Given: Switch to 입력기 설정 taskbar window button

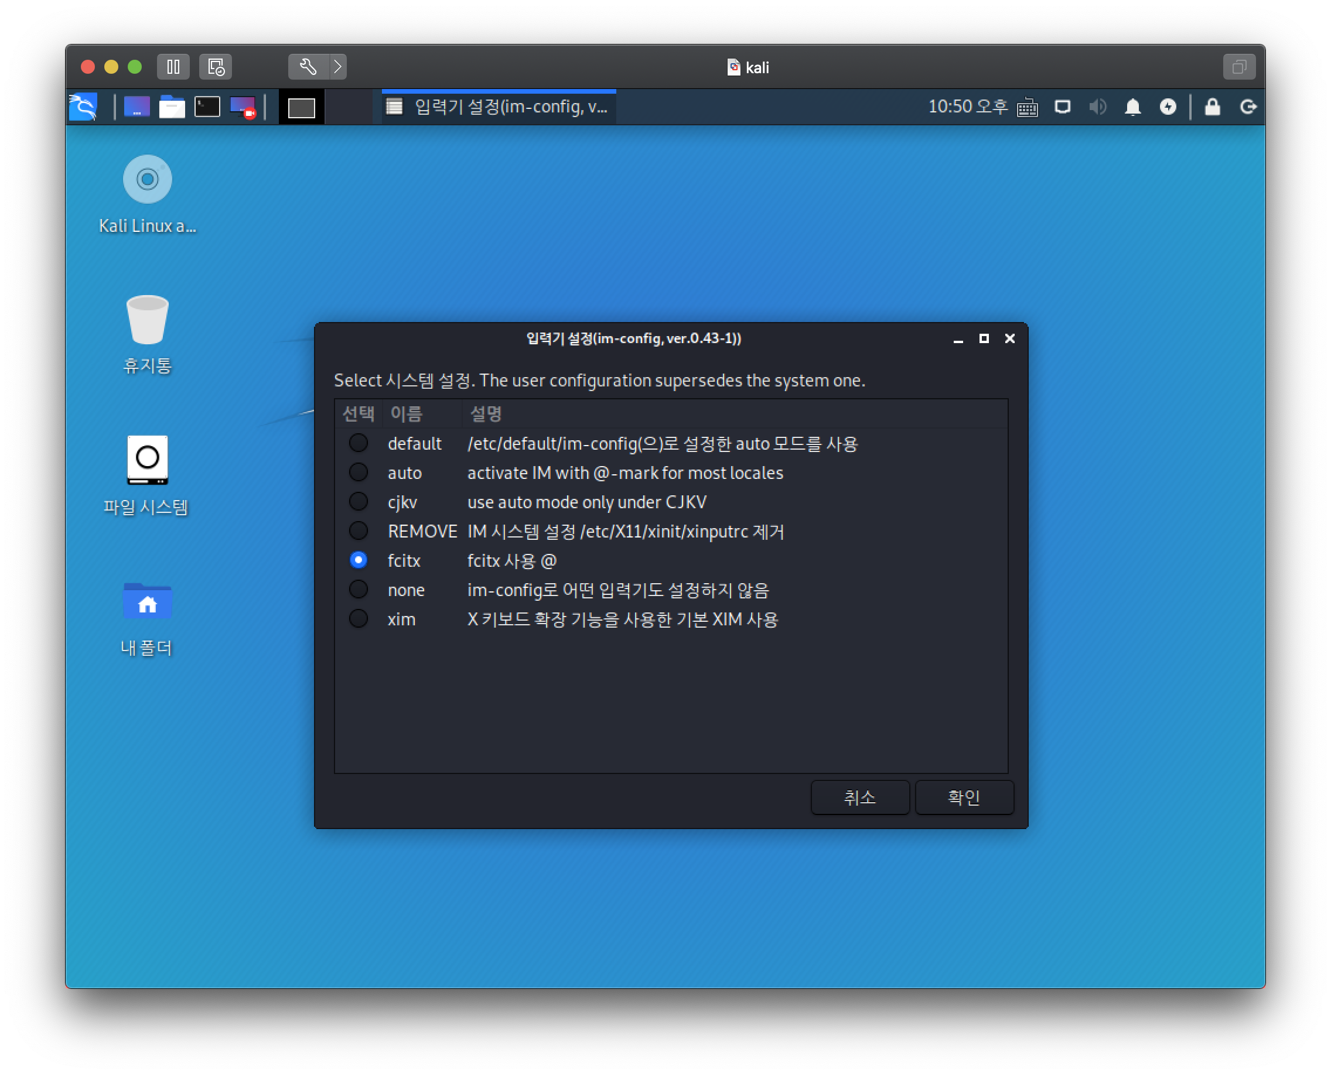Looking at the screenshot, I should point(498,107).
